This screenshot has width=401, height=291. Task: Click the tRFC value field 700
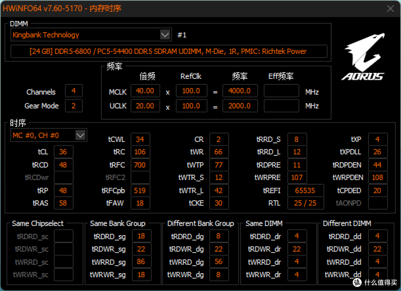[x=140, y=165]
